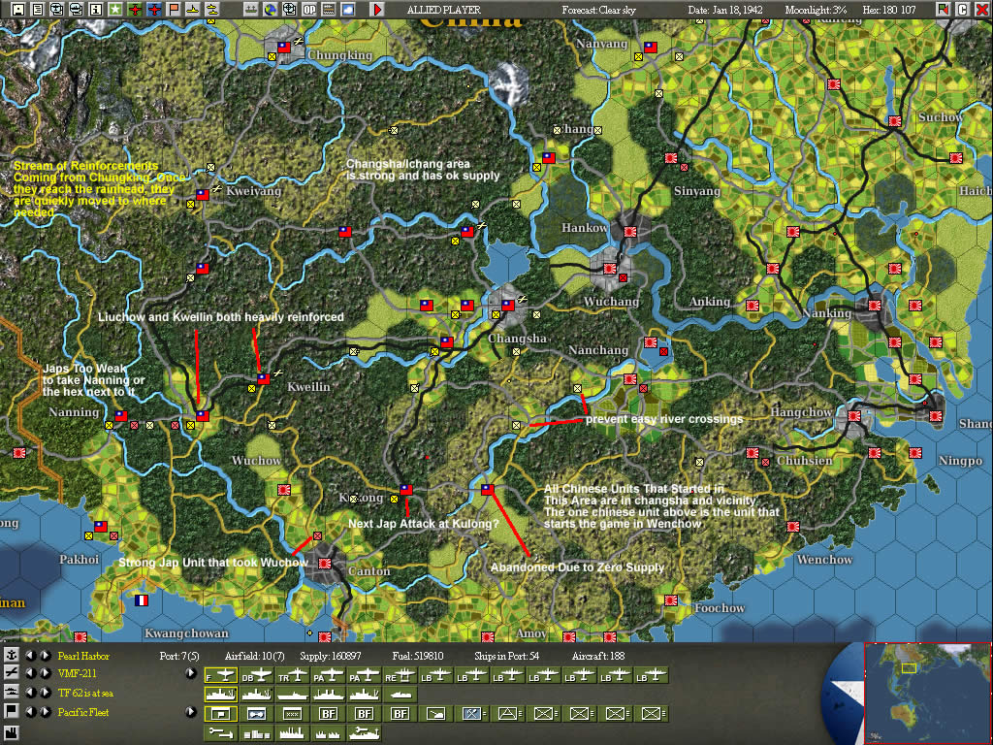Image resolution: width=993 pixels, height=745 pixels.
Task: Open the OP operations report icon
Action: 309,10
